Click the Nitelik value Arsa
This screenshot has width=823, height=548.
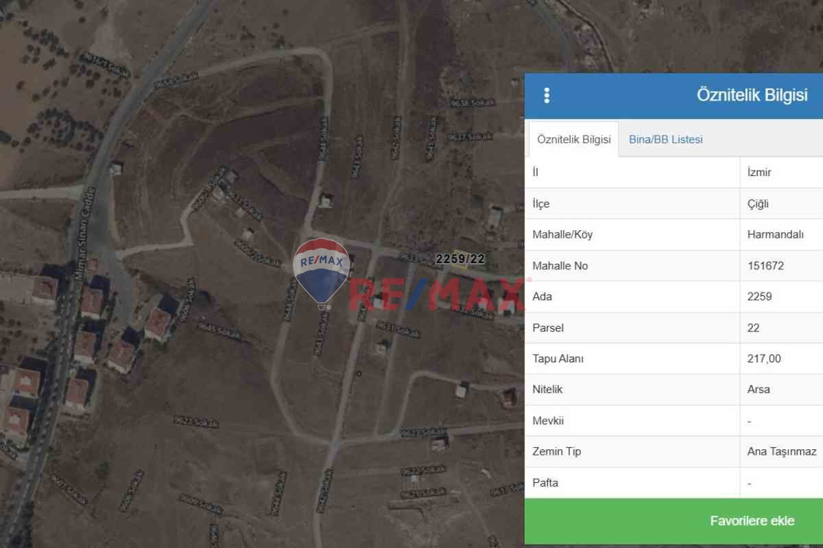(x=759, y=389)
